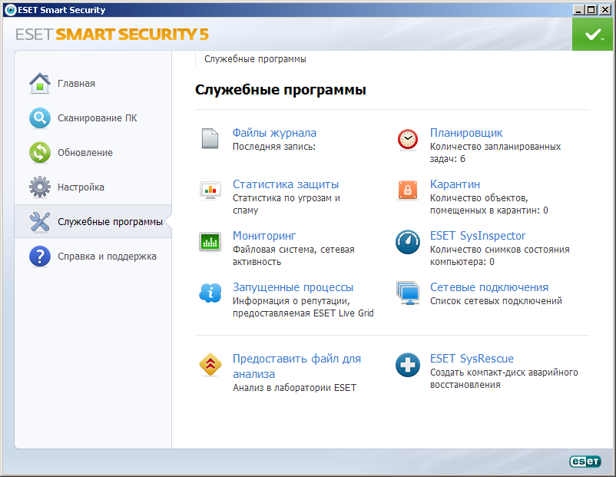Screen dimensions: 616x477
Task: Open the Мониторинг link
Action: pos(264,236)
